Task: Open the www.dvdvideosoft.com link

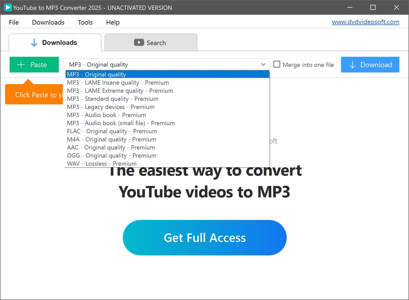Action: (x=366, y=22)
